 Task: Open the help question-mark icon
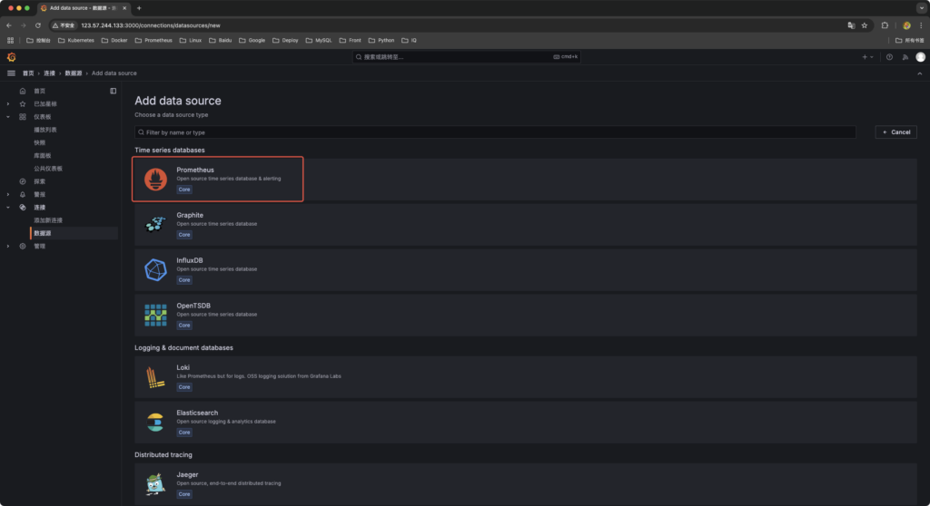pos(889,57)
